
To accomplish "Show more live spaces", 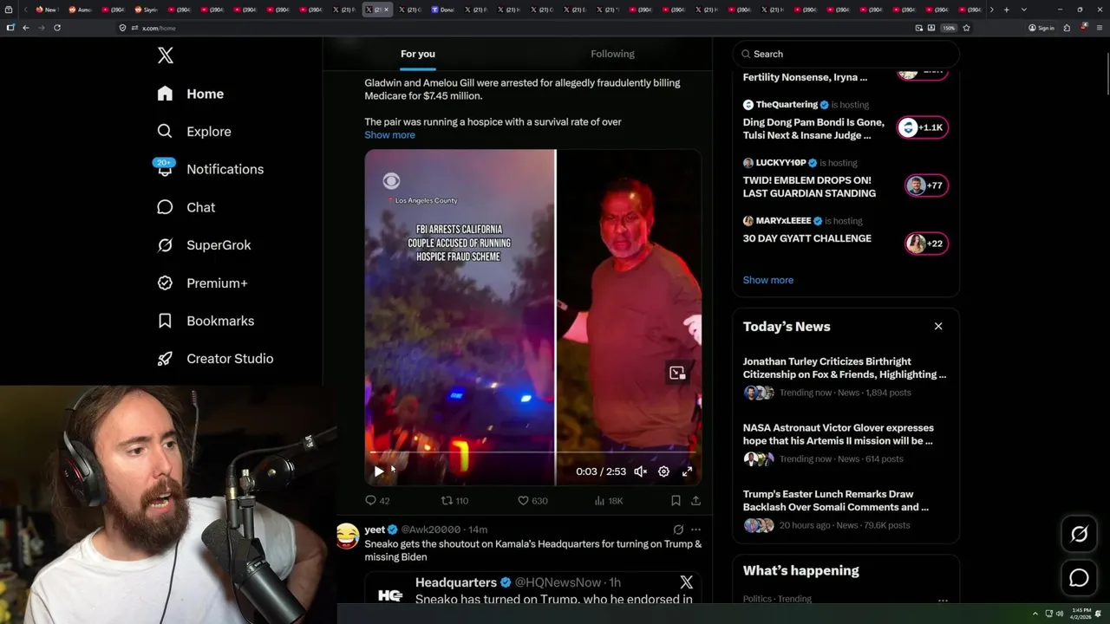I will click(768, 280).
